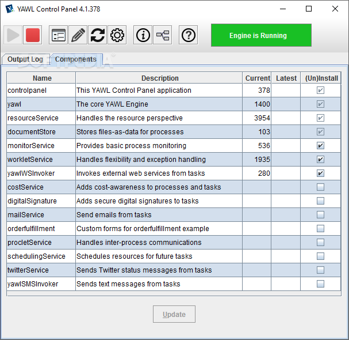Launch the YAWL Editor pencil icon
This screenshot has width=349, height=340.
tap(78, 35)
